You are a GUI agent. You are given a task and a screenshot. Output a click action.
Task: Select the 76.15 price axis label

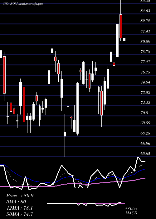(145, 72)
